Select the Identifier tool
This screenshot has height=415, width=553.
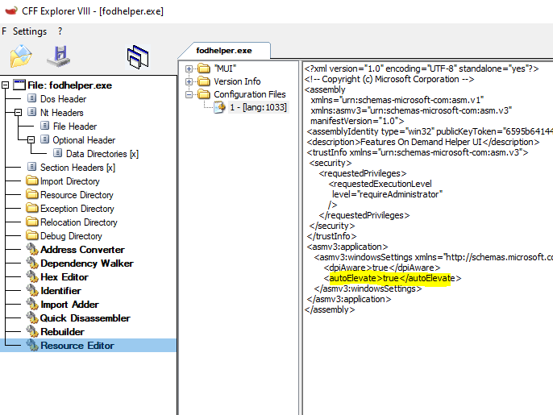pos(60,291)
